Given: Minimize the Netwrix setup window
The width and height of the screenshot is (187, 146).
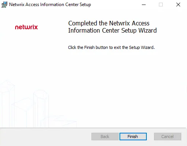Looking at the screenshot, I should 144,5.
